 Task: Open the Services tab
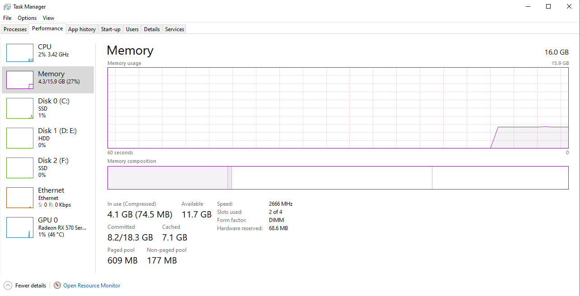tap(175, 29)
